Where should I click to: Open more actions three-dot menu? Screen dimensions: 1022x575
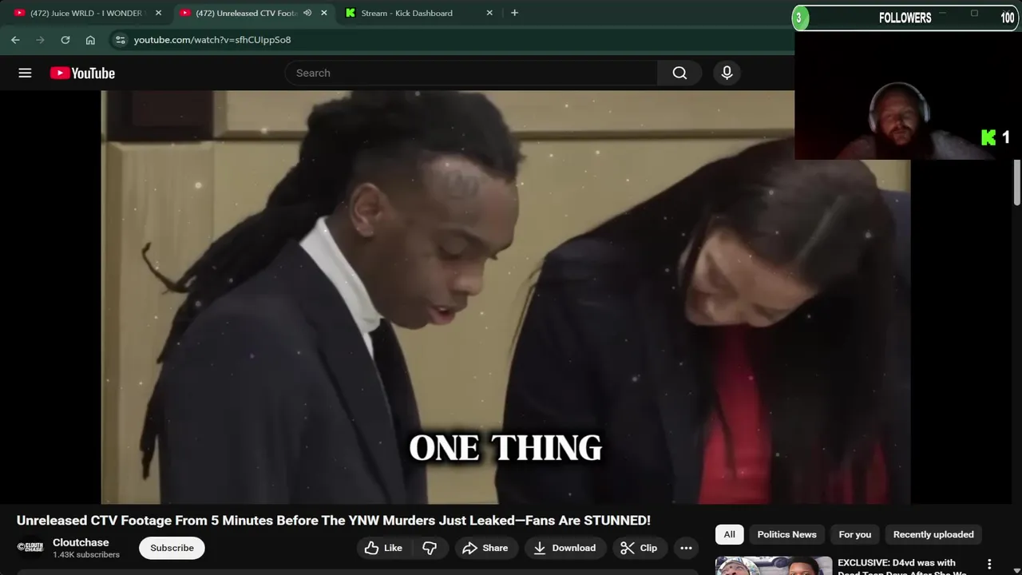coord(686,548)
